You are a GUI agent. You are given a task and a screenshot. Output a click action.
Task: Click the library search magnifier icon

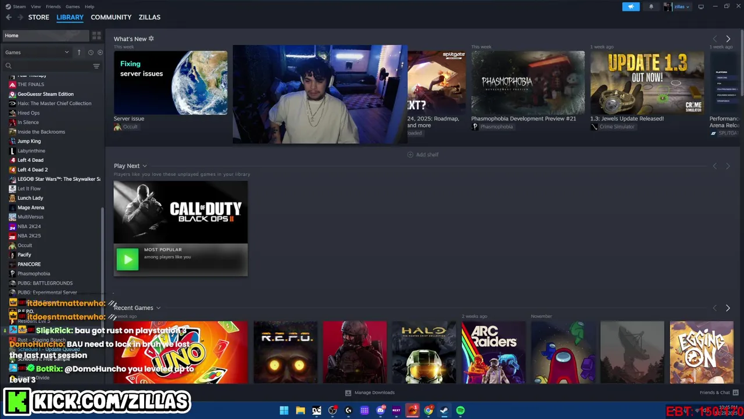click(x=8, y=66)
